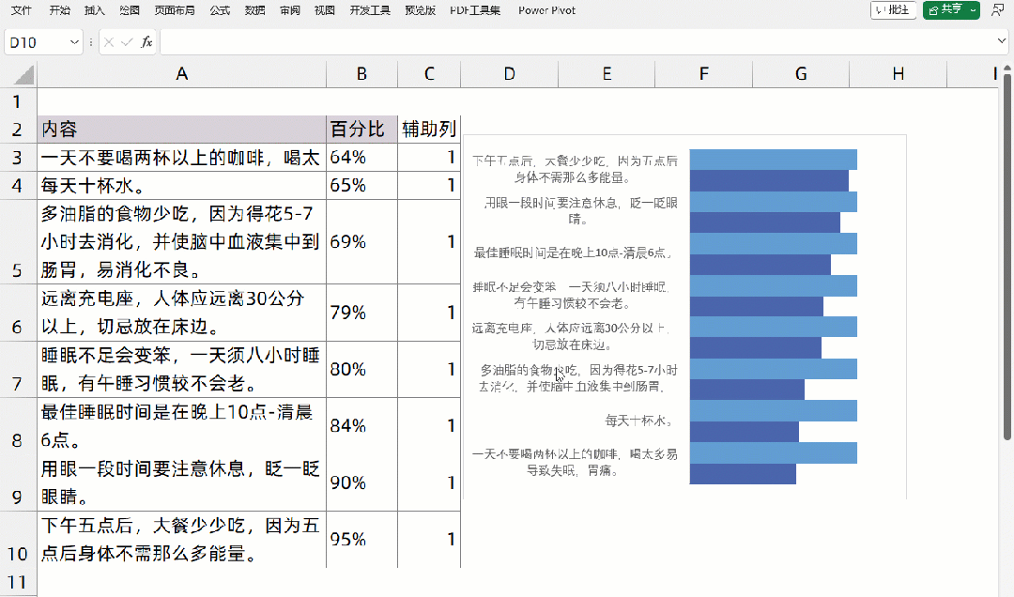The width and height of the screenshot is (1014, 597).
Task: Click the user feedback icon at top right
Action: (x=997, y=10)
